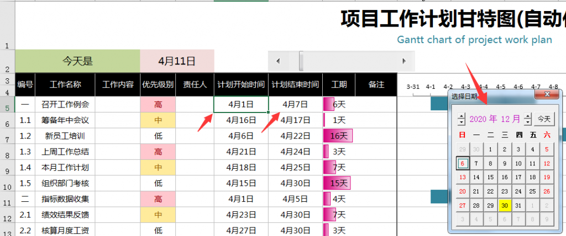Select the 4月25日 end date cell

[295, 168]
